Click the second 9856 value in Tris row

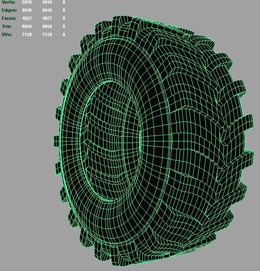coord(47,26)
